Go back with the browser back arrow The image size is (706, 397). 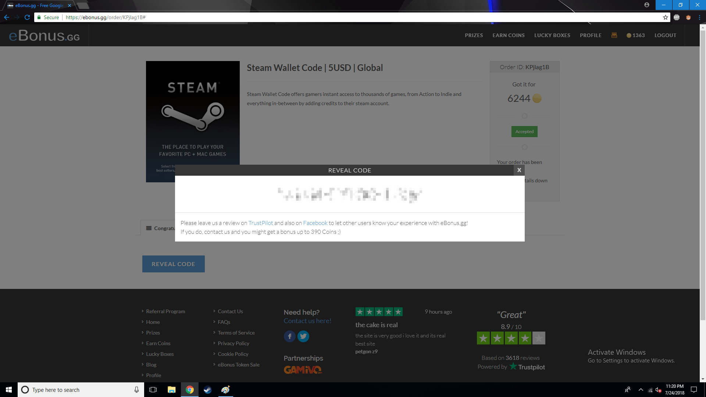coord(7,17)
